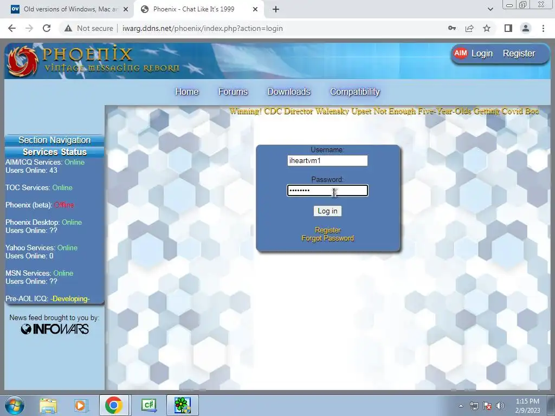Open the volume speaker icon
This screenshot has width=555, height=416.
(x=500, y=406)
